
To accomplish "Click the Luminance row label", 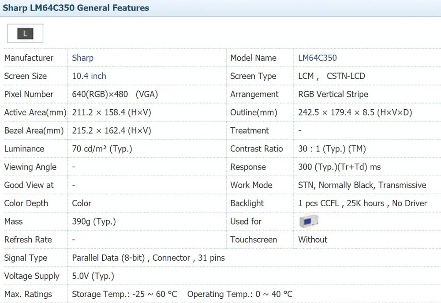I will coord(24,149).
